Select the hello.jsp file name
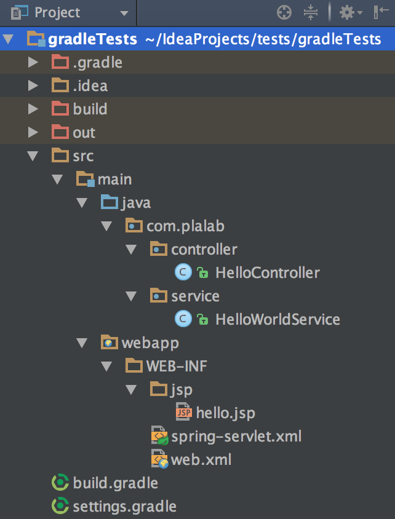395x519 pixels. 225,413
